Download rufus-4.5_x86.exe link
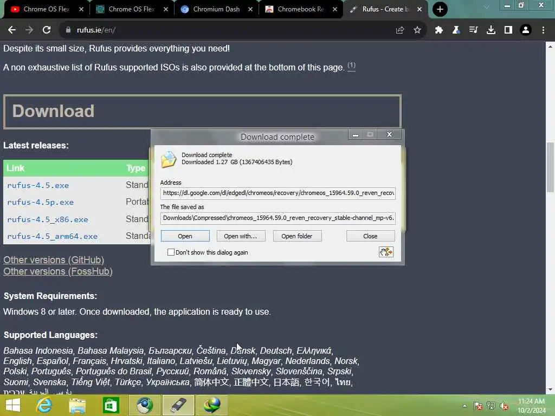This screenshot has height=416, width=555. tap(48, 219)
